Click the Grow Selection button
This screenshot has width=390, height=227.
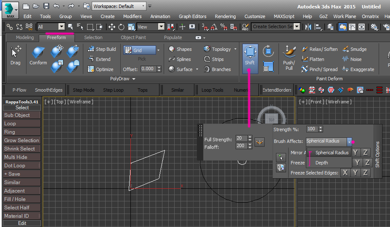(x=22, y=140)
